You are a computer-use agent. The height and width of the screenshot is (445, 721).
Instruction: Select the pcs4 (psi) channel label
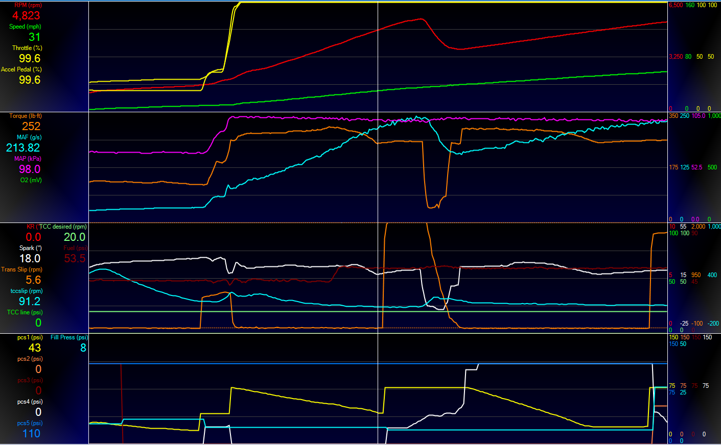pos(30,402)
